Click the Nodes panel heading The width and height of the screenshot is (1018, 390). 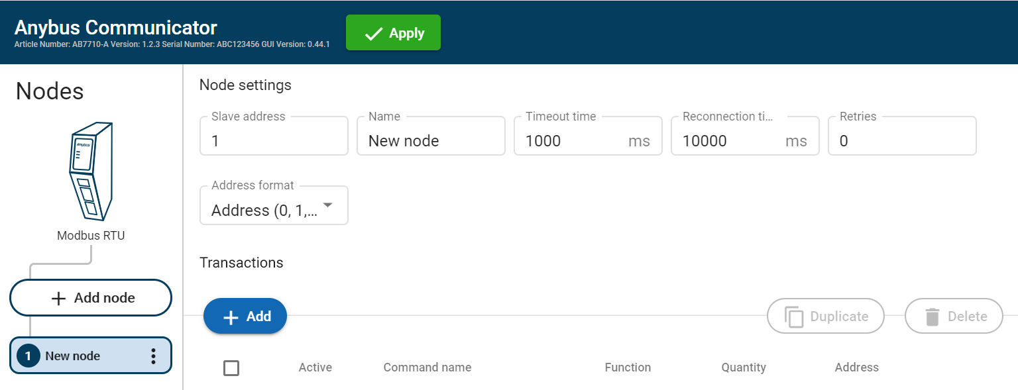[x=49, y=91]
